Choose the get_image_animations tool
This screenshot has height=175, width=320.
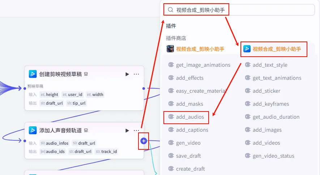click(199, 65)
